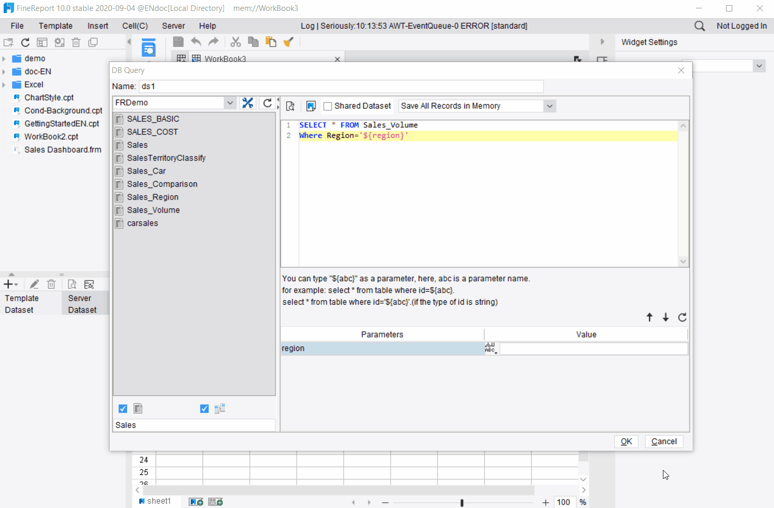Click the Undo arrow in the toolbar
This screenshot has width=774, height=508.
[196, 42]
